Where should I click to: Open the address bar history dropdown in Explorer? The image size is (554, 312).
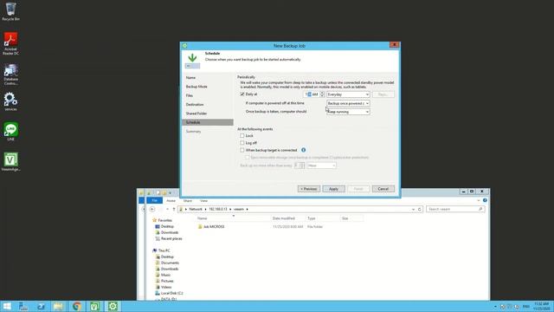click(x=413, y=209)
